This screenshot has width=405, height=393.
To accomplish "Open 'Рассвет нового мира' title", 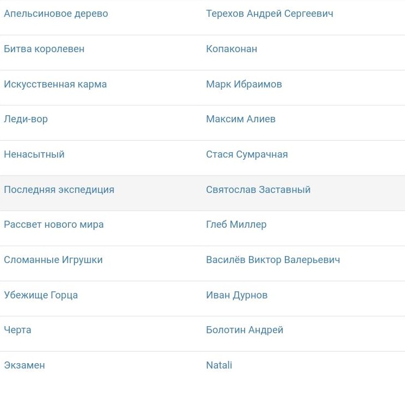I will click(54, 224).
